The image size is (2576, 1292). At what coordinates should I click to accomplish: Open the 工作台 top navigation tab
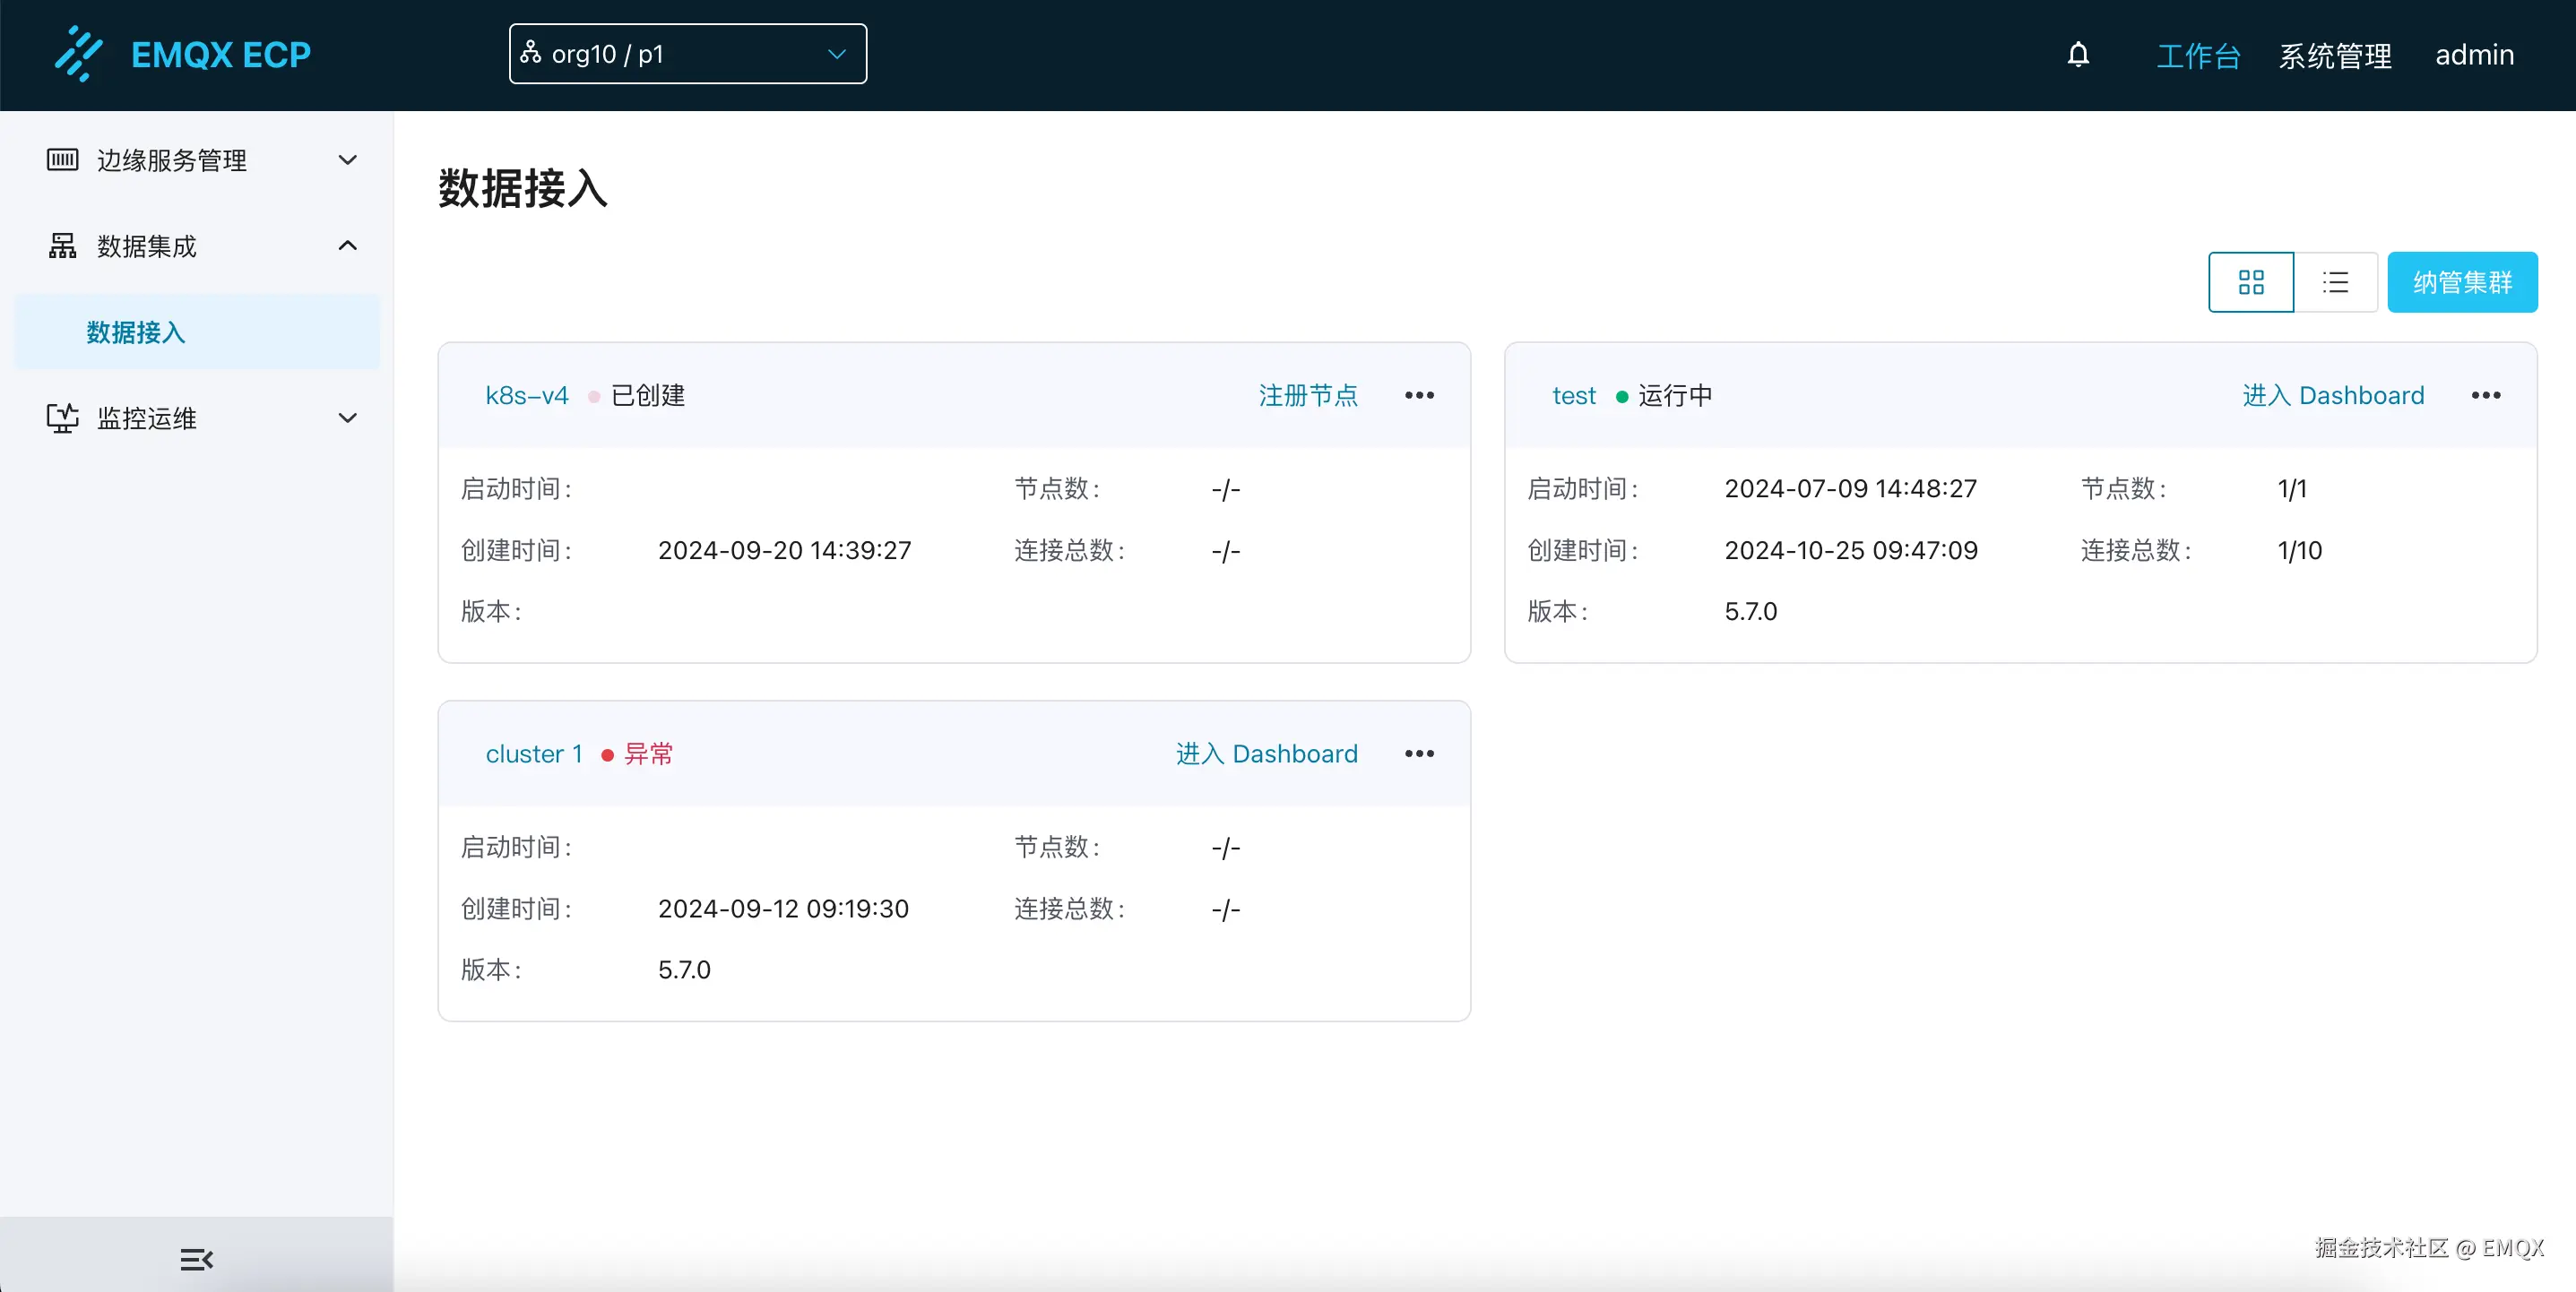(2198, 55)
